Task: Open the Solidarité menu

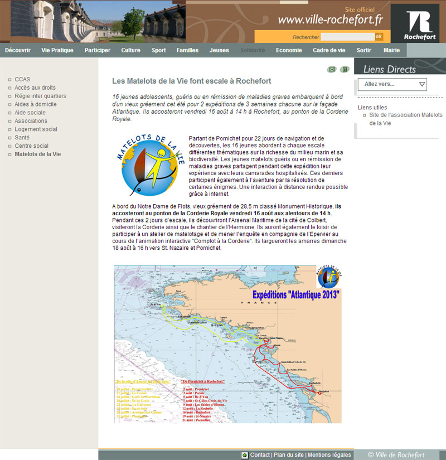Action: click(x=253, y=50)
